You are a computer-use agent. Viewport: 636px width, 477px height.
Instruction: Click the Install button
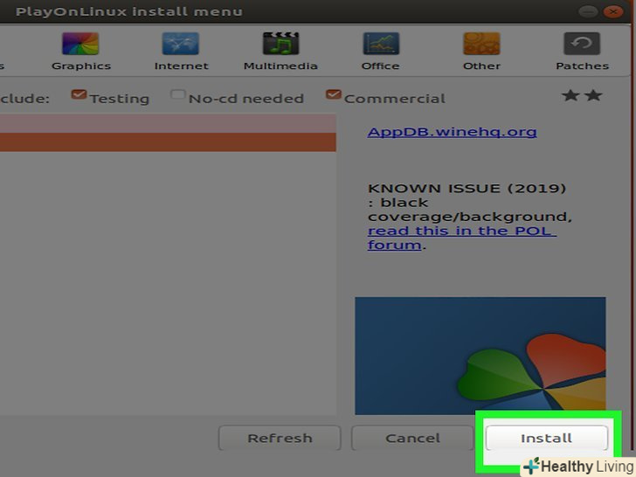pyautogui.click(x=546, y=438)
